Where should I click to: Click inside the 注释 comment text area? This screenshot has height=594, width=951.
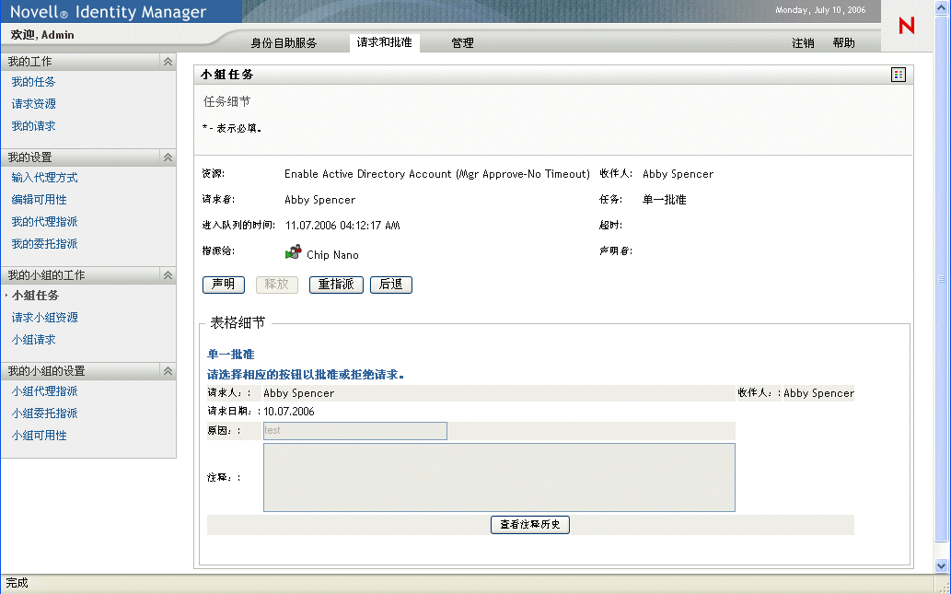pyautogui.click(x=499, y=478)
